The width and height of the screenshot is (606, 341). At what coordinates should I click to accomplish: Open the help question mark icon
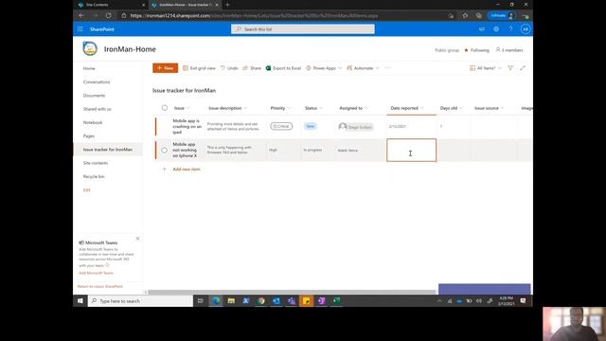coord(510,29)
